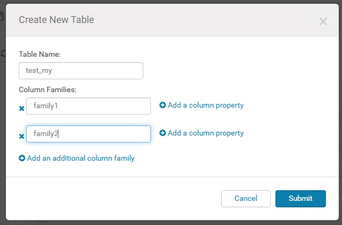This screenshot has width=342, height=225.
Task: Delete the family2 column family using x icon
Action: click(21, 136)
